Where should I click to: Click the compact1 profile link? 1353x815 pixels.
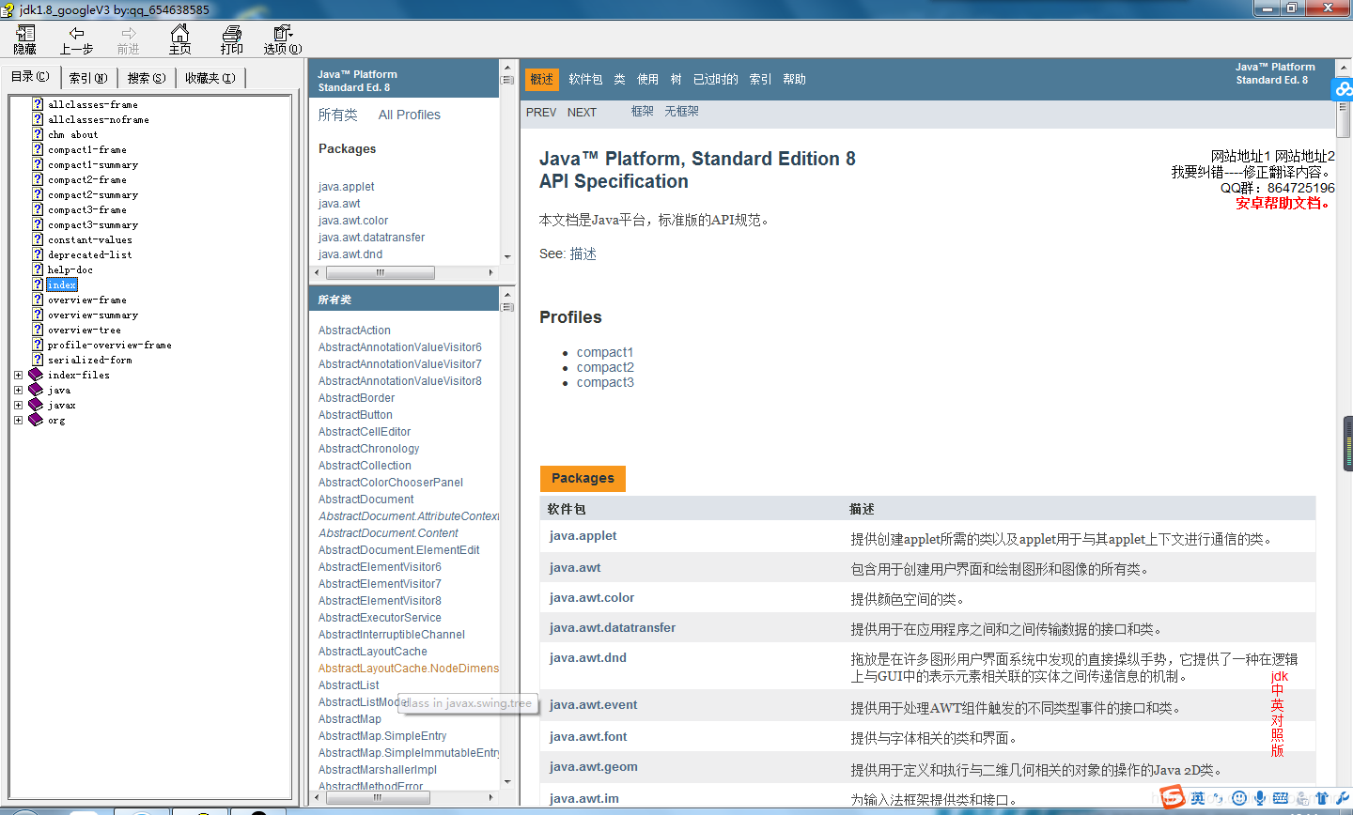[x=605, y=351]
